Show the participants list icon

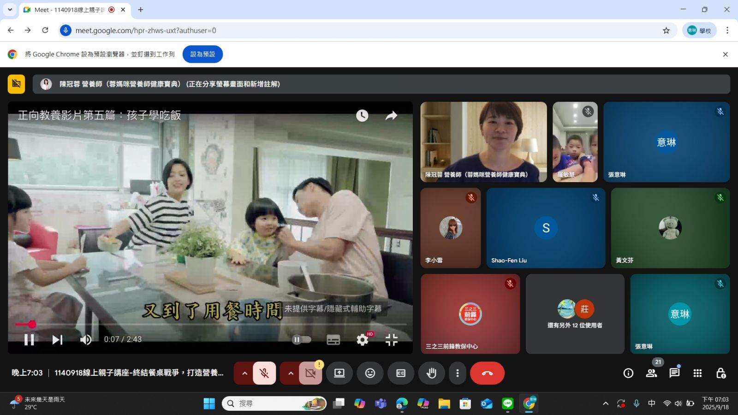(651, 373)
